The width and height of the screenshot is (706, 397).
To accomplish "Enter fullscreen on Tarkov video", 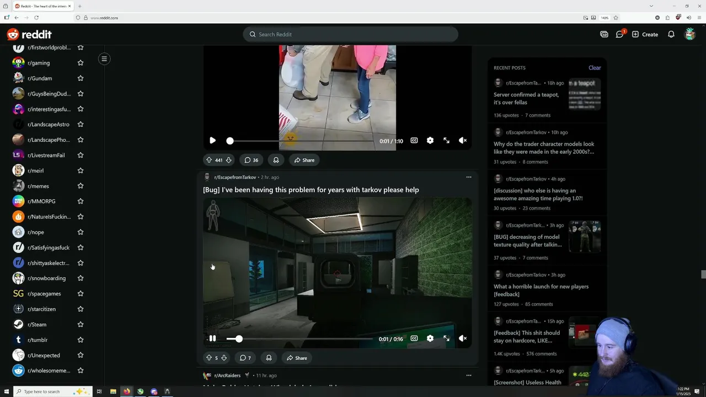I will (x=446, y=339).
